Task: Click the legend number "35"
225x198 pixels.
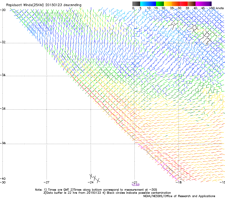Action: pos(187,8)
